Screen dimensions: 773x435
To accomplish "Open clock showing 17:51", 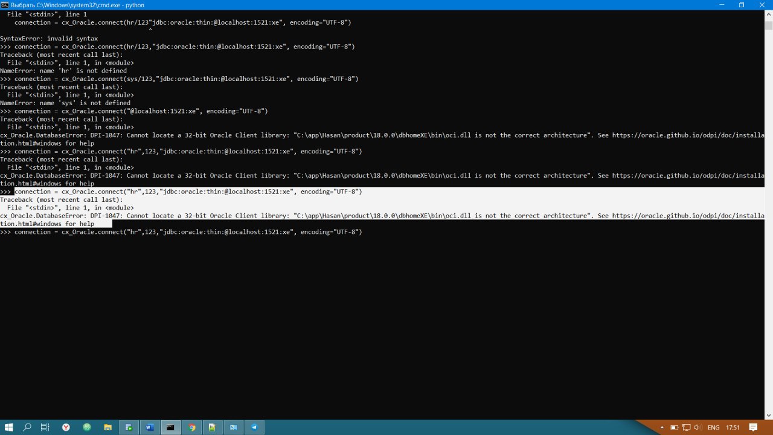I will (733, 427).
